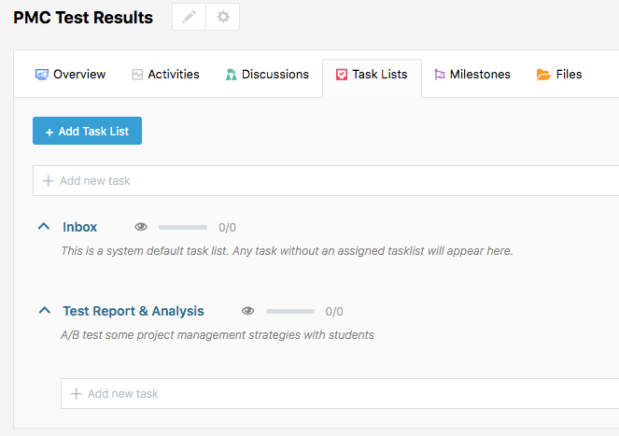Toggle Inbox visibility eye icon
Viewport: 619px width, 436px height.
click(x=141, y=227)
